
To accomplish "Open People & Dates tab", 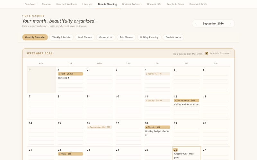I will (x=175, y=4).
